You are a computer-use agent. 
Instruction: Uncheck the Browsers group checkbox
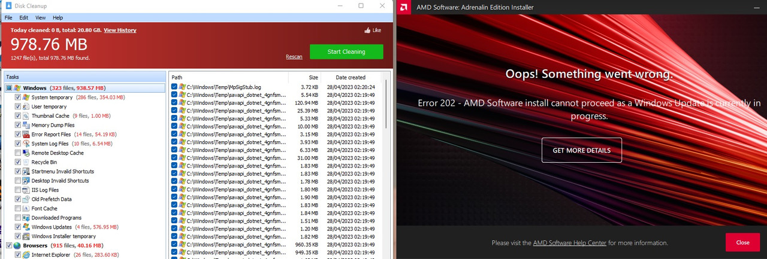click(x=9, y=245)
